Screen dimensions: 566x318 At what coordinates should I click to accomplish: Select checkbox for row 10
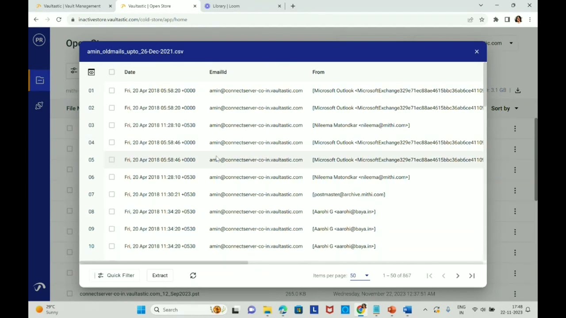click(112, 246)
